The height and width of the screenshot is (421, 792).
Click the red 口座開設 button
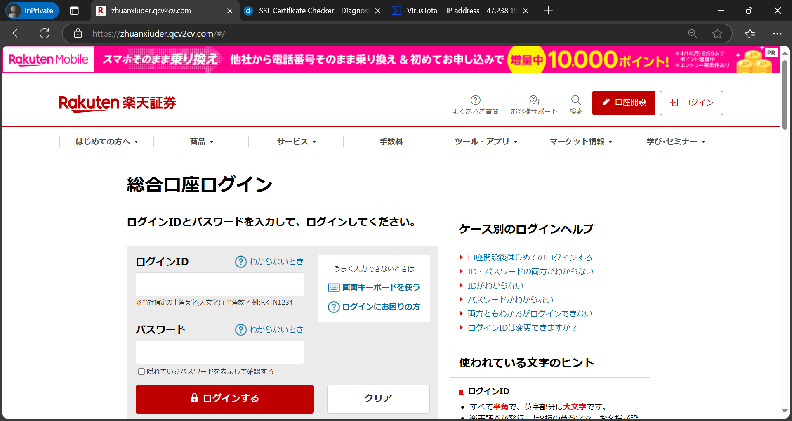coord(624,103)
